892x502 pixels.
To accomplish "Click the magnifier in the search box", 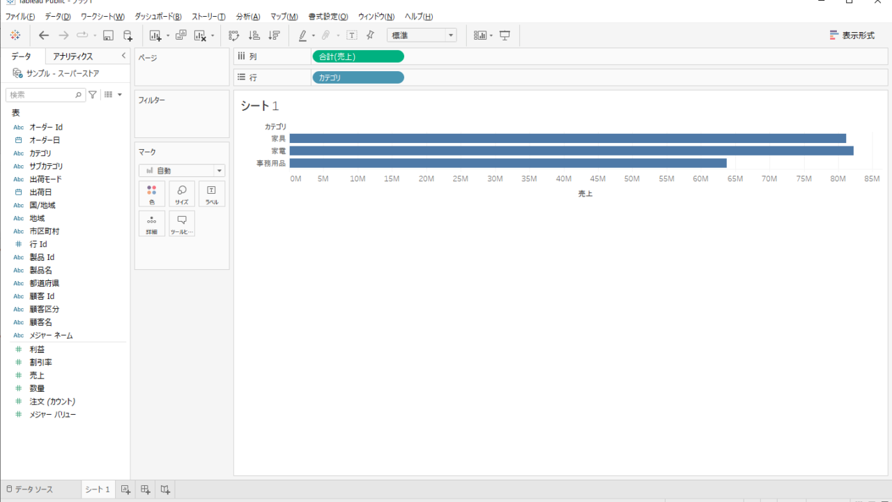I will pyautogui.click(x=78, y=95).
